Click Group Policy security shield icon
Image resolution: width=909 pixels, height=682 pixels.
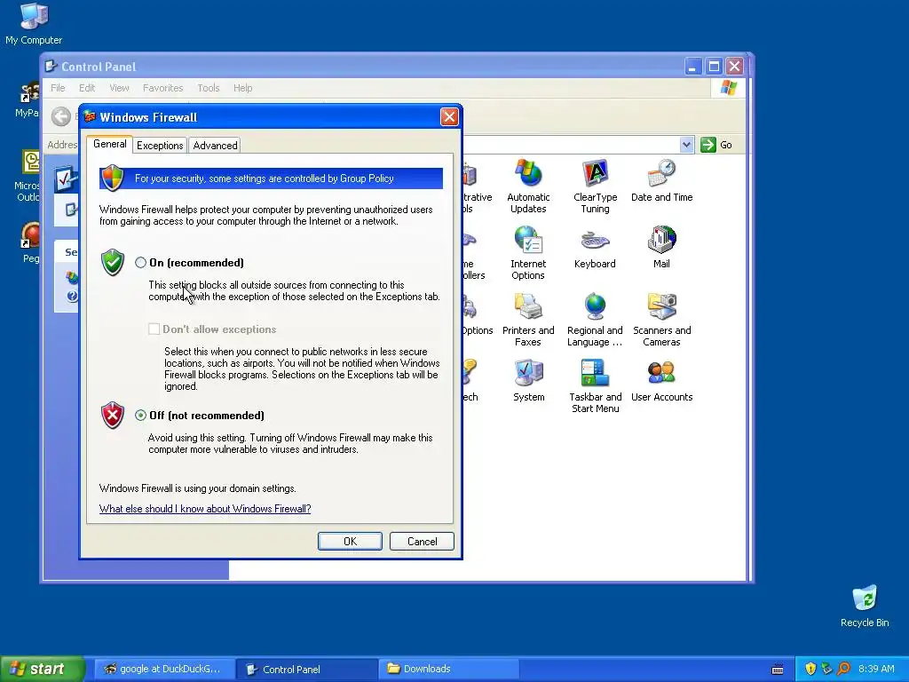pyautogui.click(x=113, y=178)
